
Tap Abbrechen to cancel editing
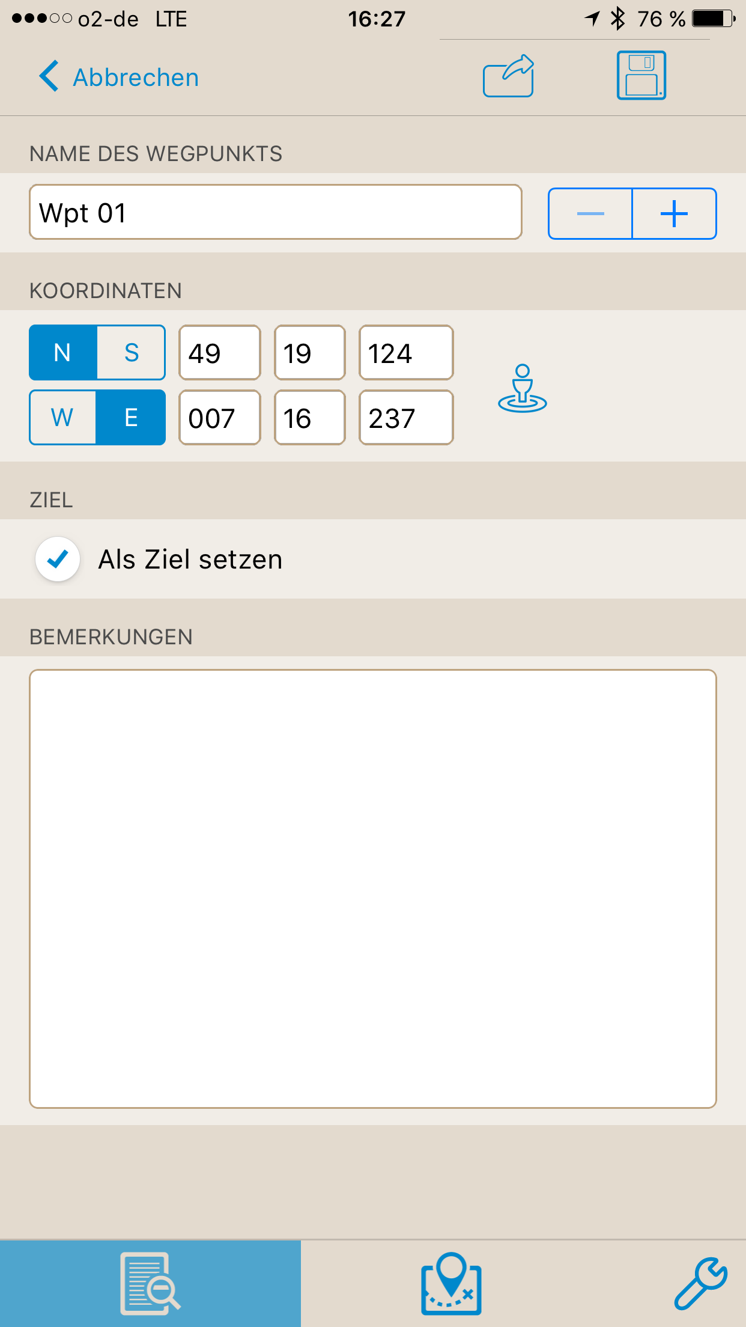click(136, 78)
